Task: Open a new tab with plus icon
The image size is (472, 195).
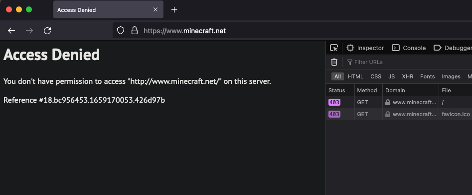Action: [x=174, y=10]
